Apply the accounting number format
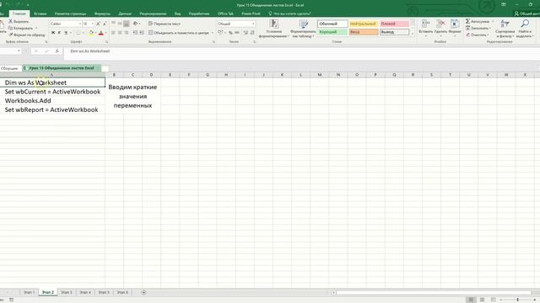Image resolution: width=540 pixels, height=303 pixels. click(x=220, y=33)
